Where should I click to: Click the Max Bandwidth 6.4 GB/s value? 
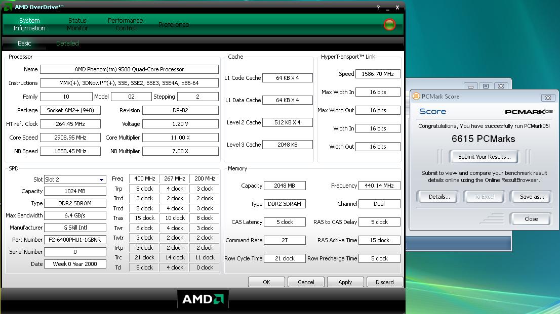click(75, 215)
